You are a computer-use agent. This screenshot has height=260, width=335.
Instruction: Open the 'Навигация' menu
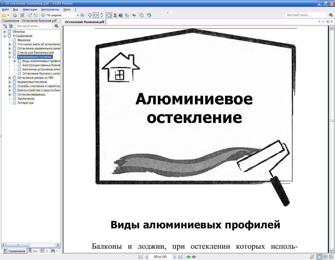(30, 9)
